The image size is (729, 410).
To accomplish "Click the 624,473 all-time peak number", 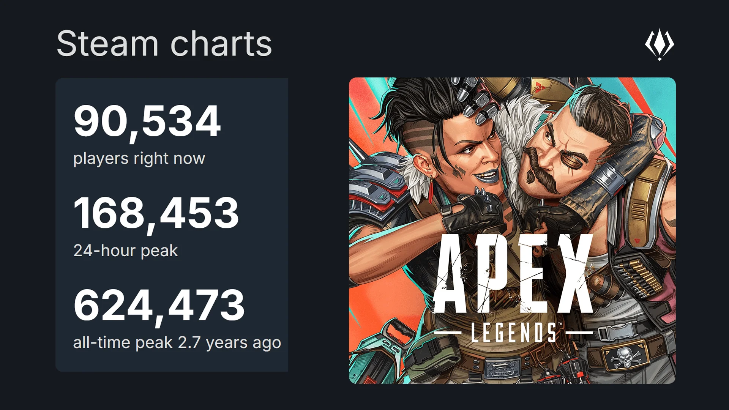I will point(159,305).
